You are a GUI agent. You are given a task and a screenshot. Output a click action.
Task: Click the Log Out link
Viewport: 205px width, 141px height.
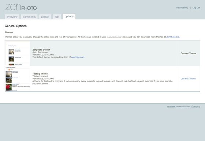click(x=196, y=8)
